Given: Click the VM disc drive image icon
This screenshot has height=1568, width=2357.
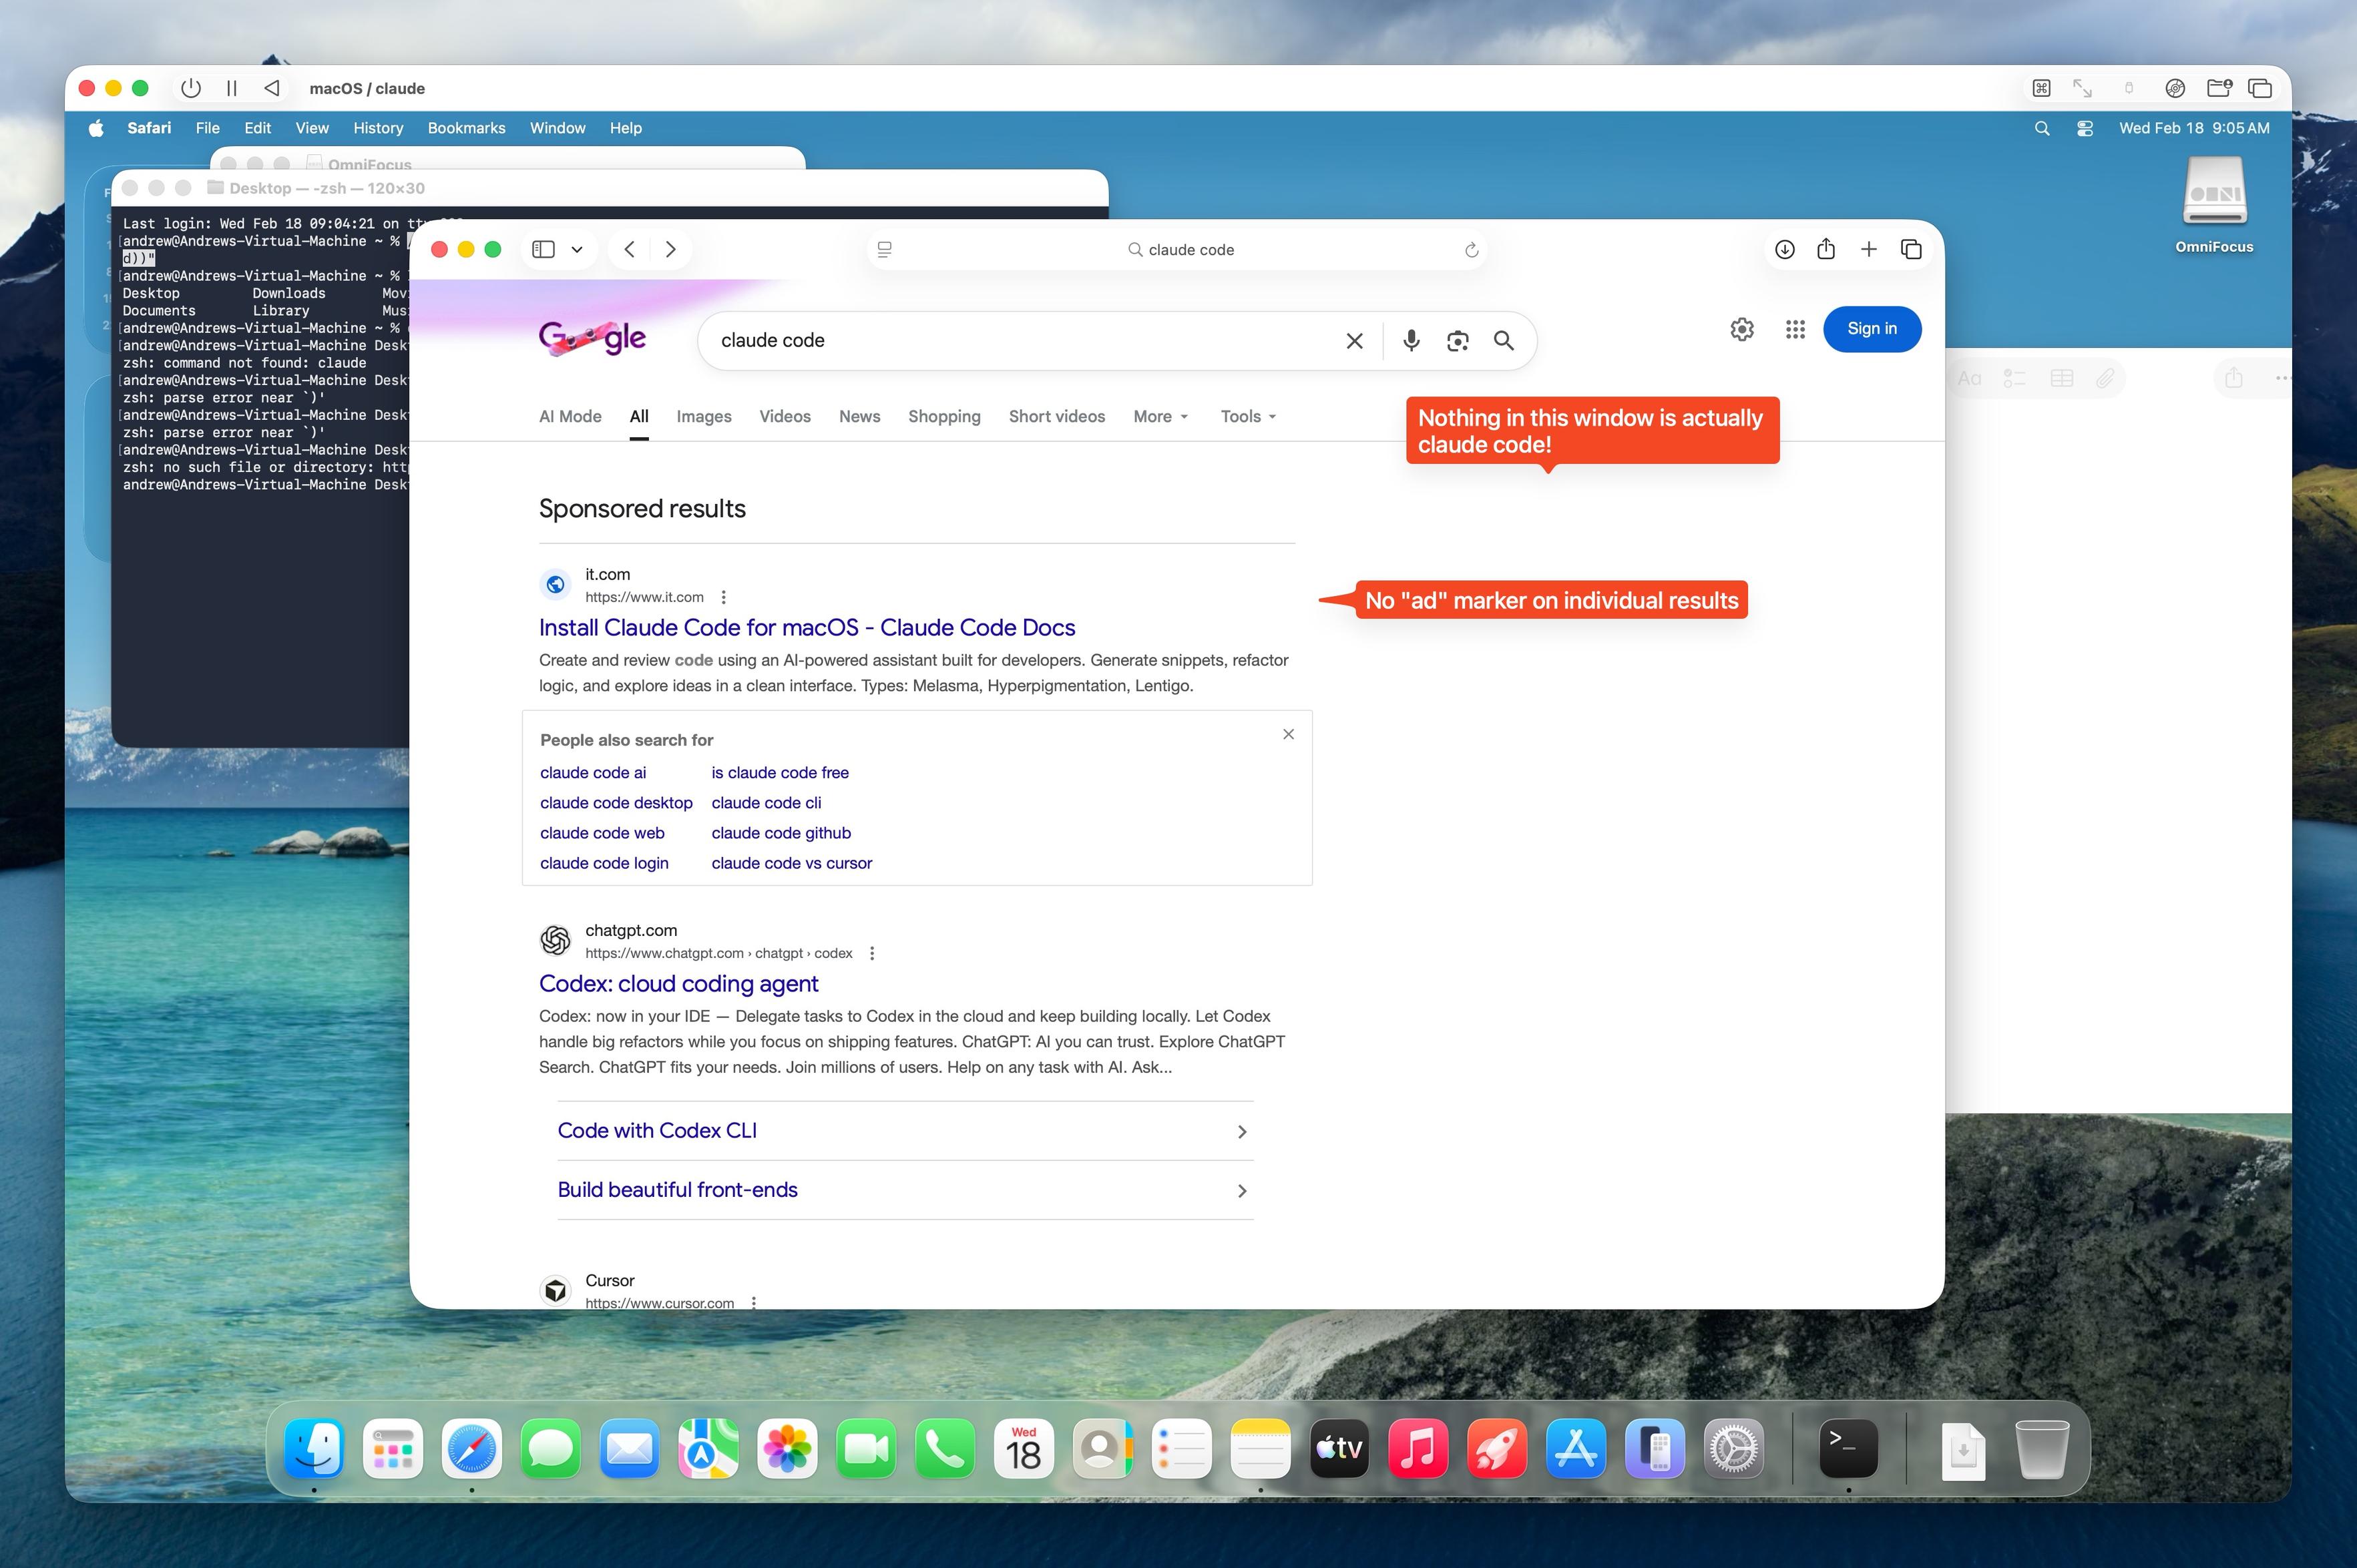Looking at the screenshot, I should click(2175, 88).
